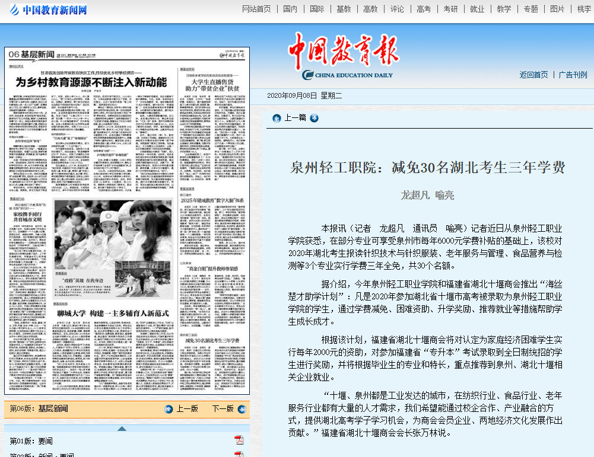Image resolution: width=594 pixels, height=457 pixels.
Task: Go to the next page via 下一版
Action: point(223,408)
